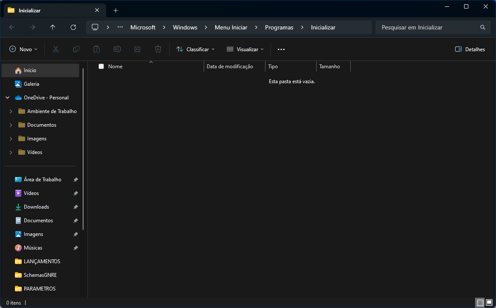Viewport: 496px width, 308px height.
Task: Collapse the OneDrive - Personal tree node
Action: tap(8, 98)
